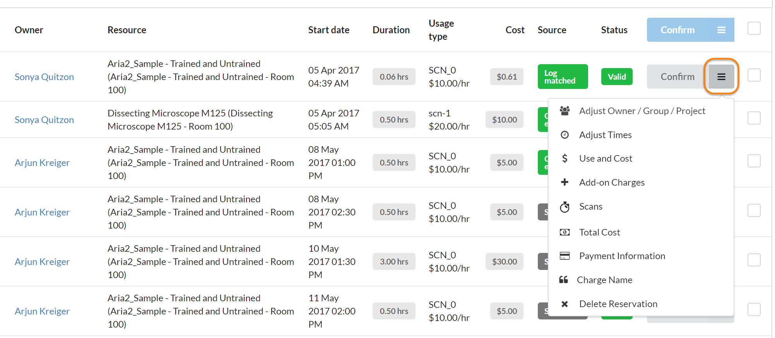Click the X icon for Delete Reservation

coord(565,304)
